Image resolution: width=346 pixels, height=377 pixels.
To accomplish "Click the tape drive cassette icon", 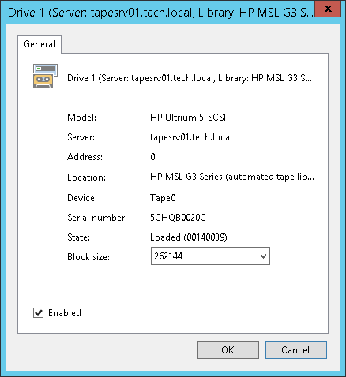I will point(45,76).
